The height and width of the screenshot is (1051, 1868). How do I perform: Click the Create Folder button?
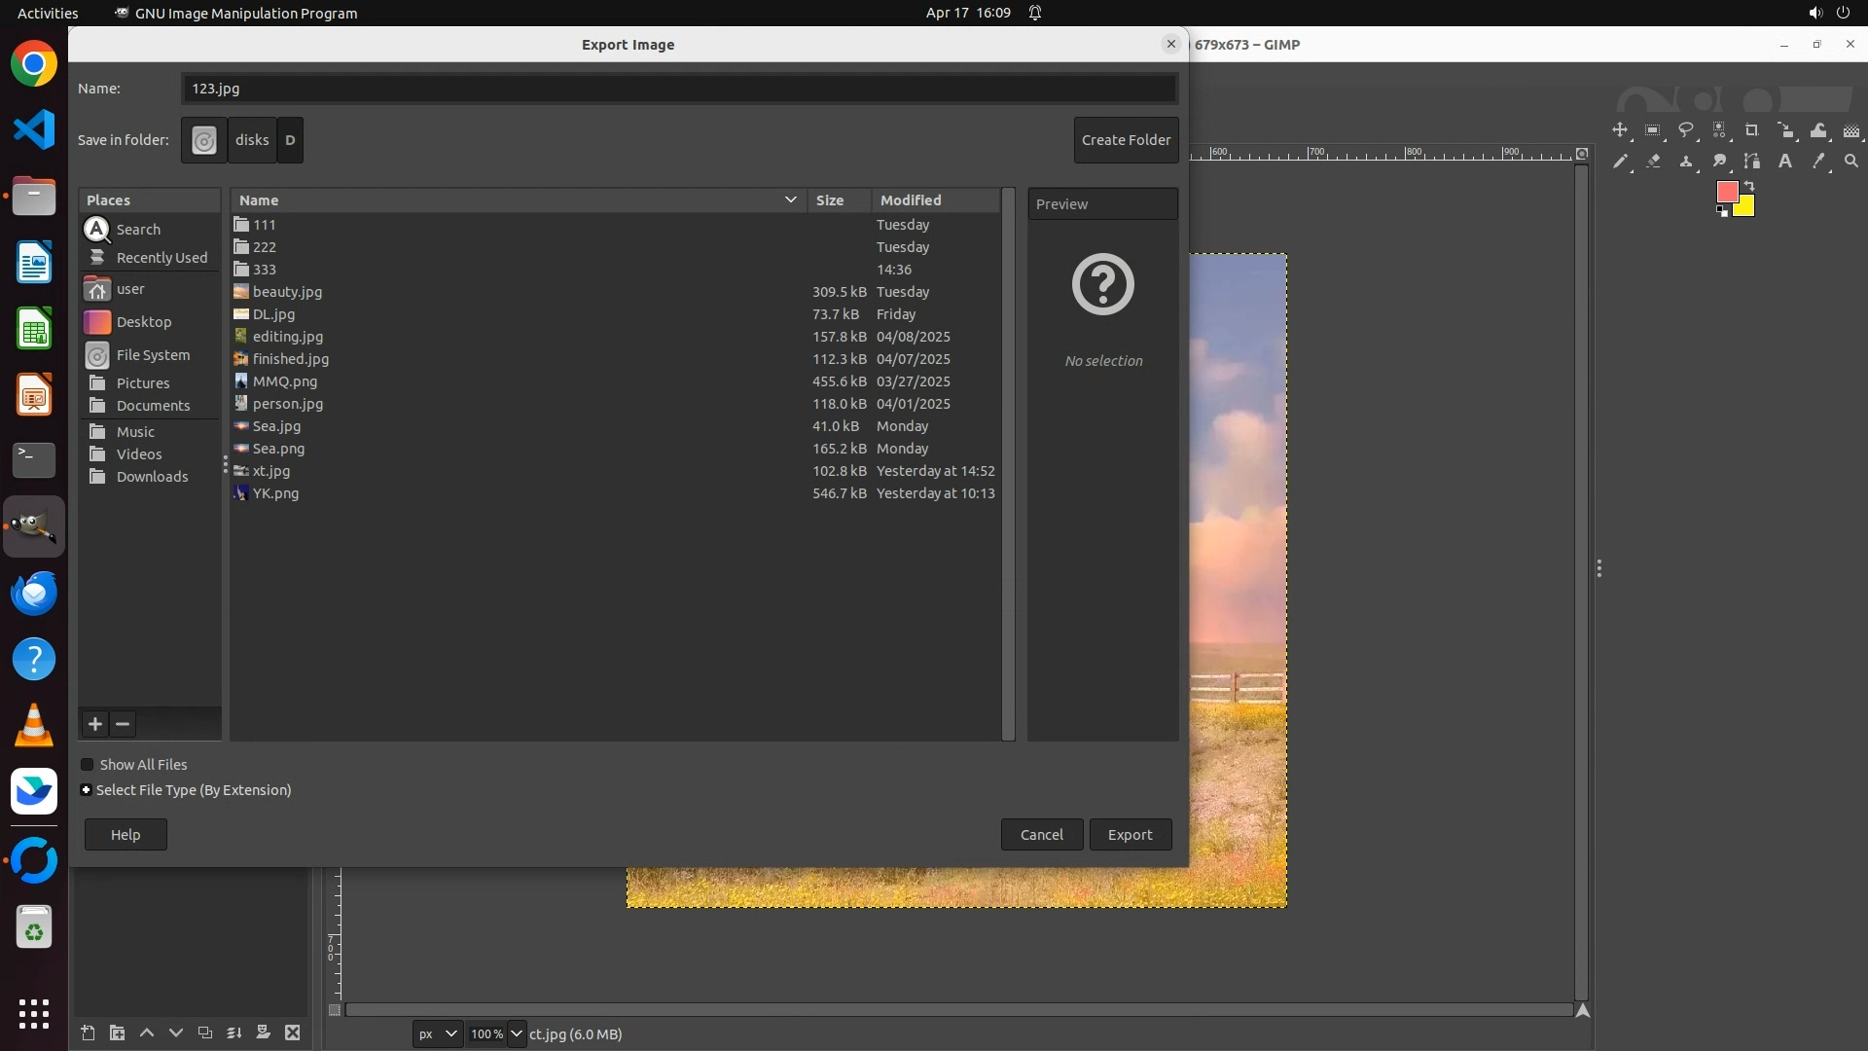coord(1126,140)
